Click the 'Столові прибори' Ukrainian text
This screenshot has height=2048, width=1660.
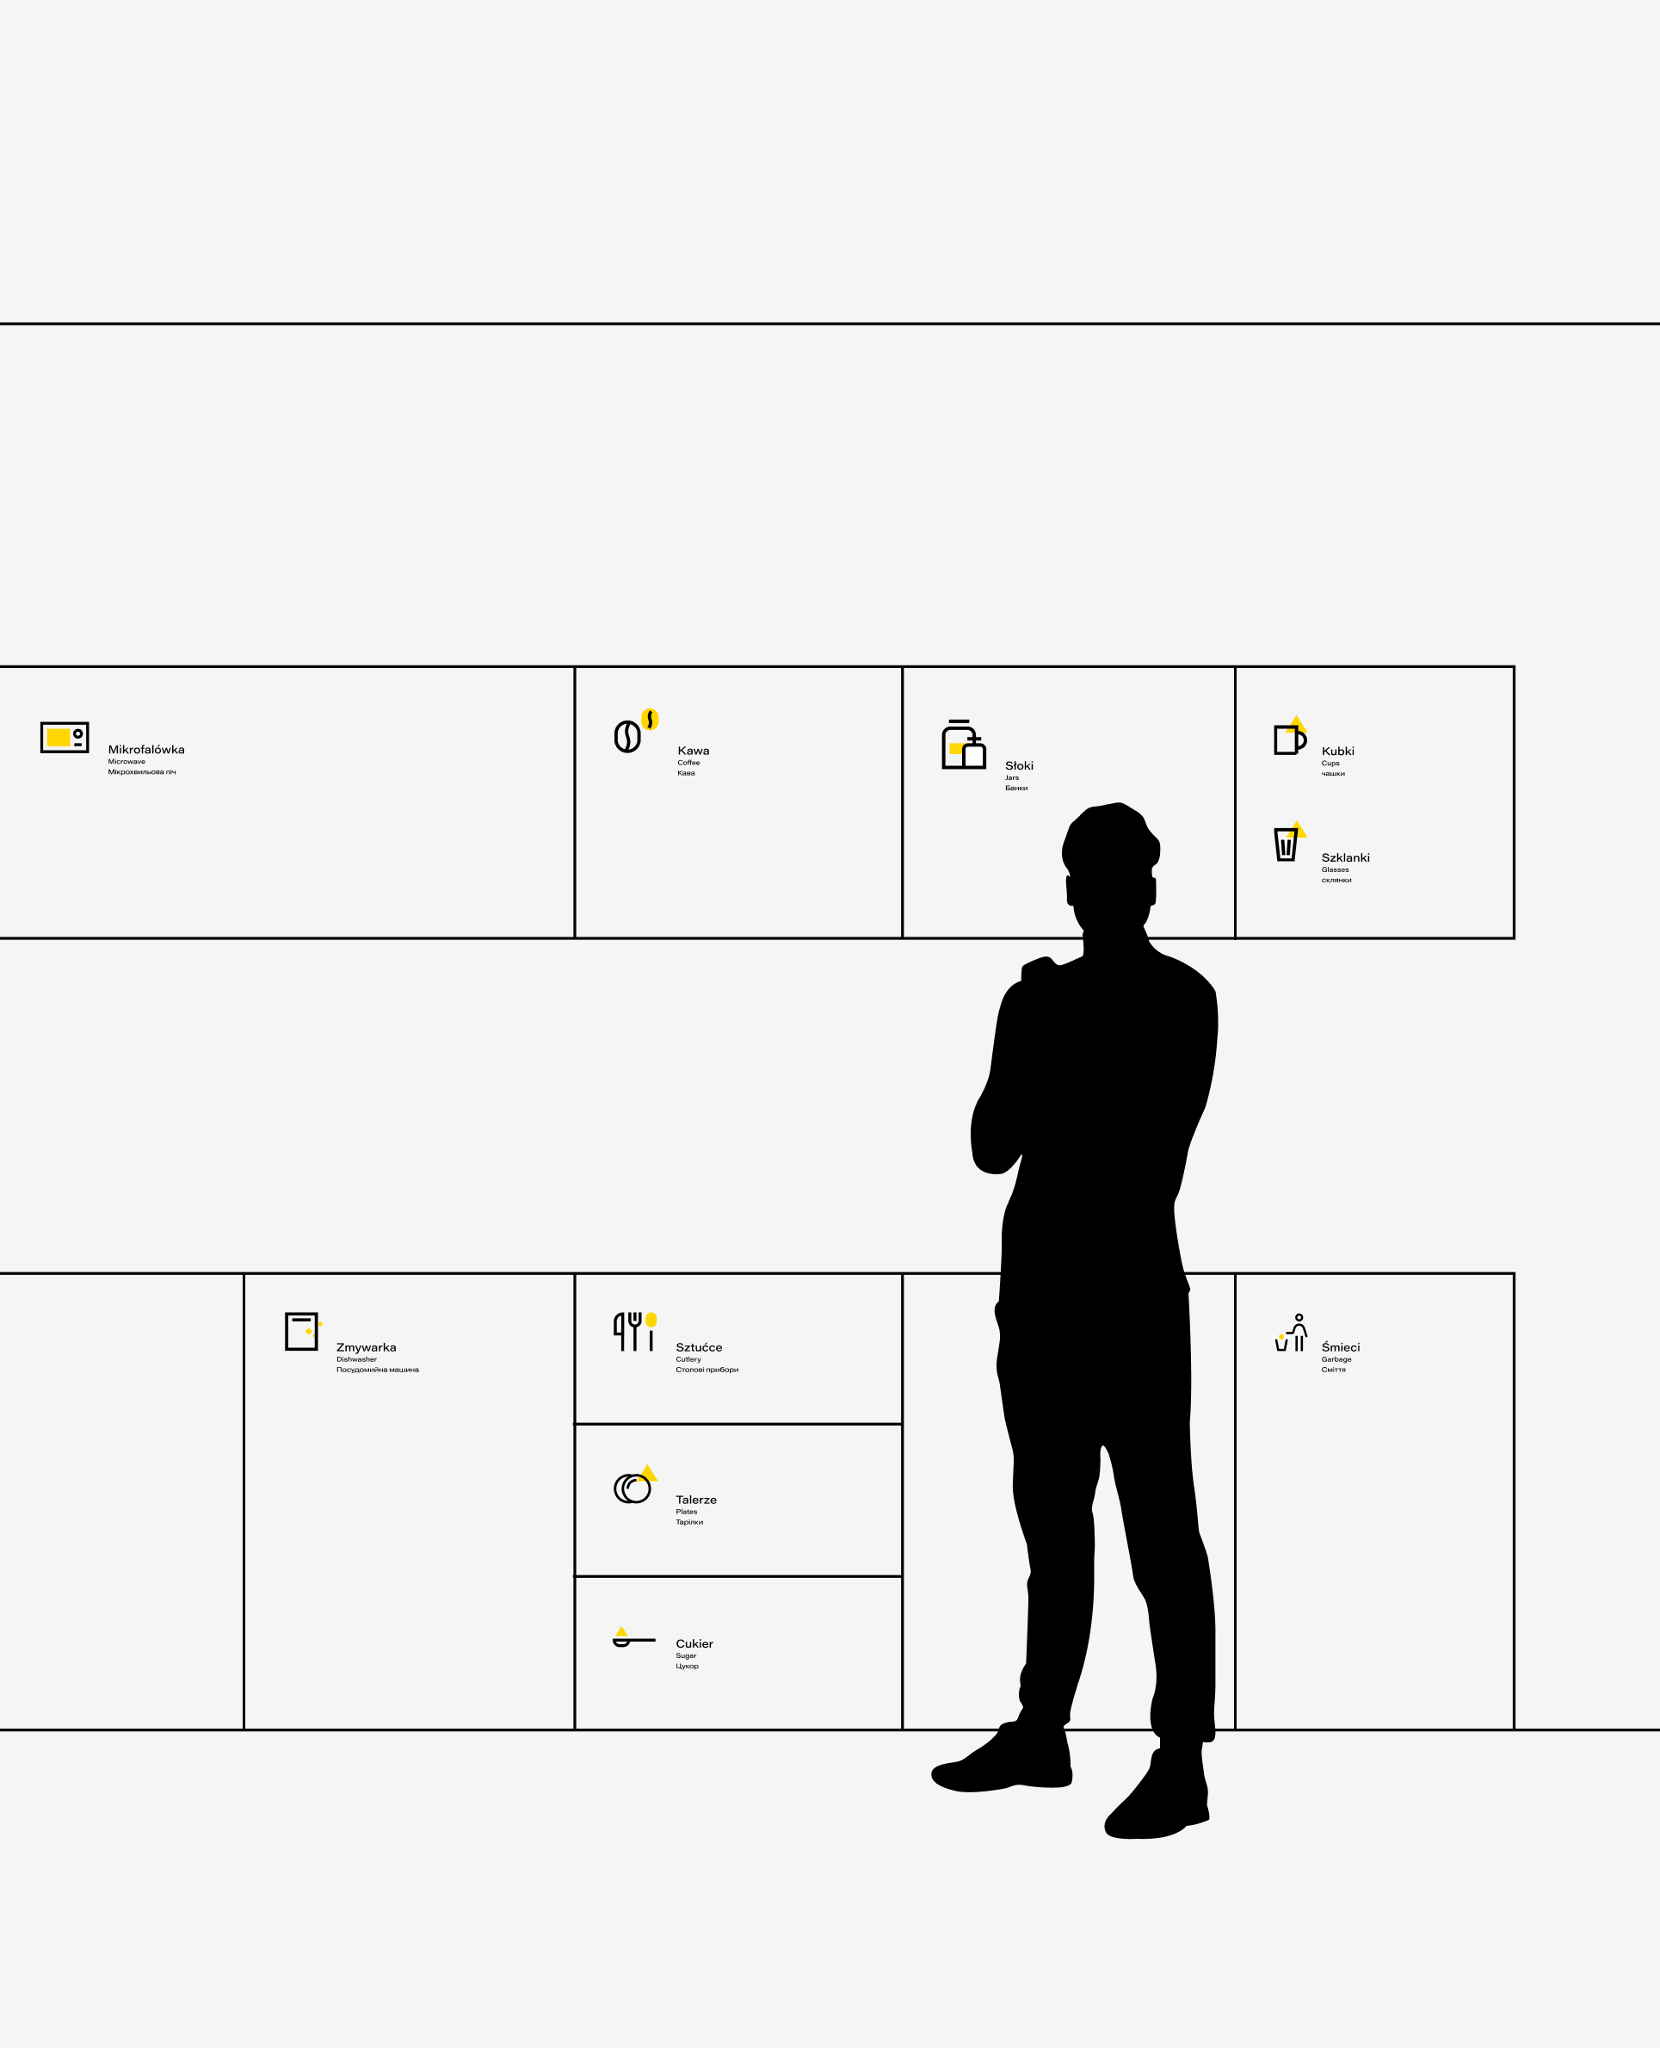coord(707,1370)
